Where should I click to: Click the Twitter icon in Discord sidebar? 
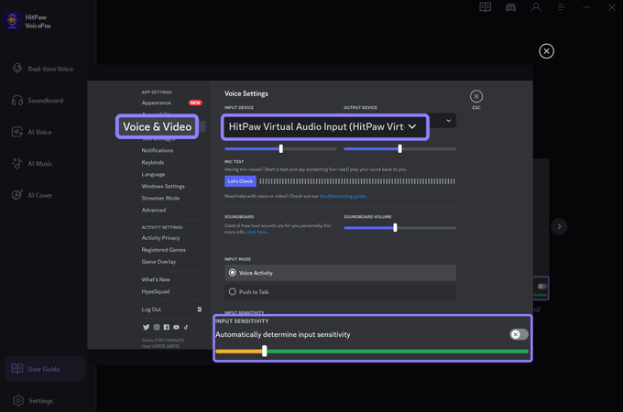pyautogui.click(x=146, y=327)
